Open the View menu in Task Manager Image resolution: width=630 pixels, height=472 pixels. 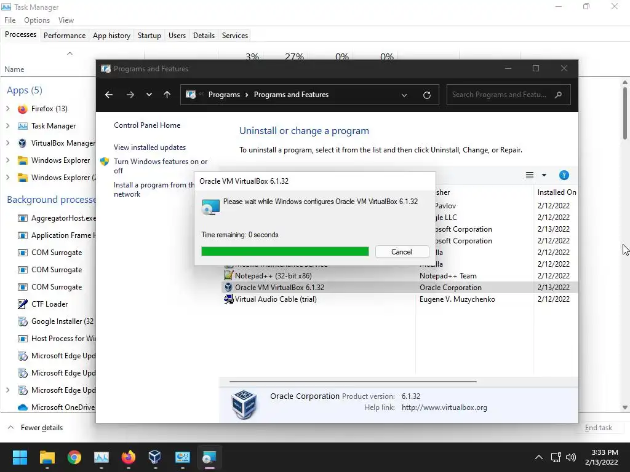click(x=66, y=20)
